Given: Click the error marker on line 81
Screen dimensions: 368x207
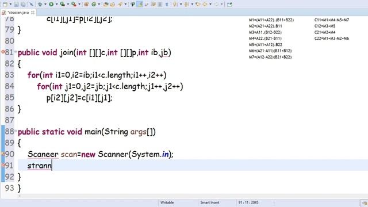Looking at the screenshot, I should tap(3, 52).
